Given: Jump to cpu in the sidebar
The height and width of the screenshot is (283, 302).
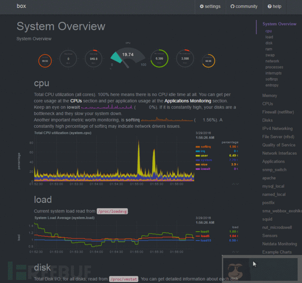Looking at the screenshot, I should pos(268,31).
